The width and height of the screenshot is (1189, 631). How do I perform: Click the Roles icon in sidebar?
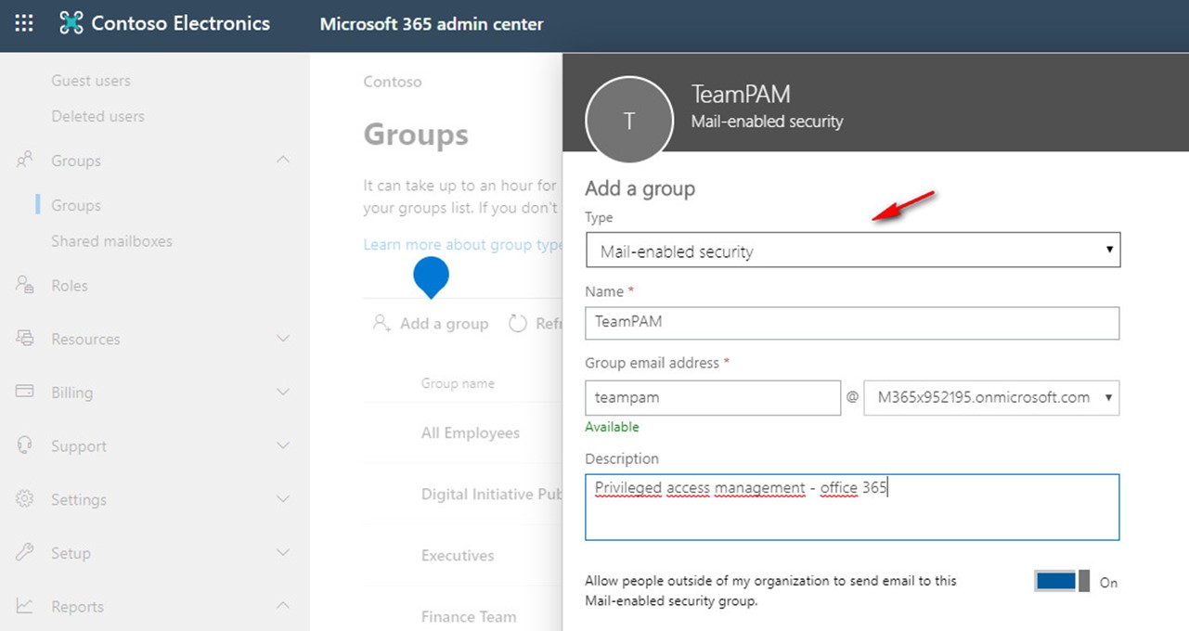tap(25, 285)
